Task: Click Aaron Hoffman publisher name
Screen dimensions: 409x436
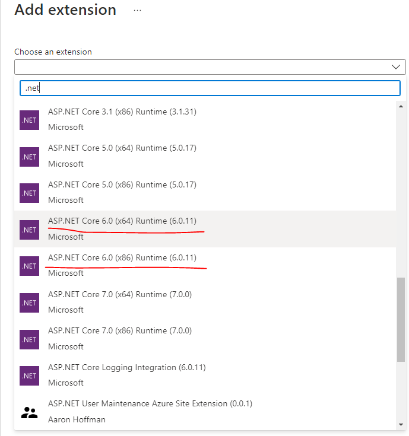Action: 77,419
